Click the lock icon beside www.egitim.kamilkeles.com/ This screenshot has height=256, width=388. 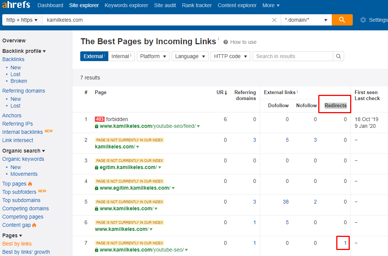[x=96, y=188]
